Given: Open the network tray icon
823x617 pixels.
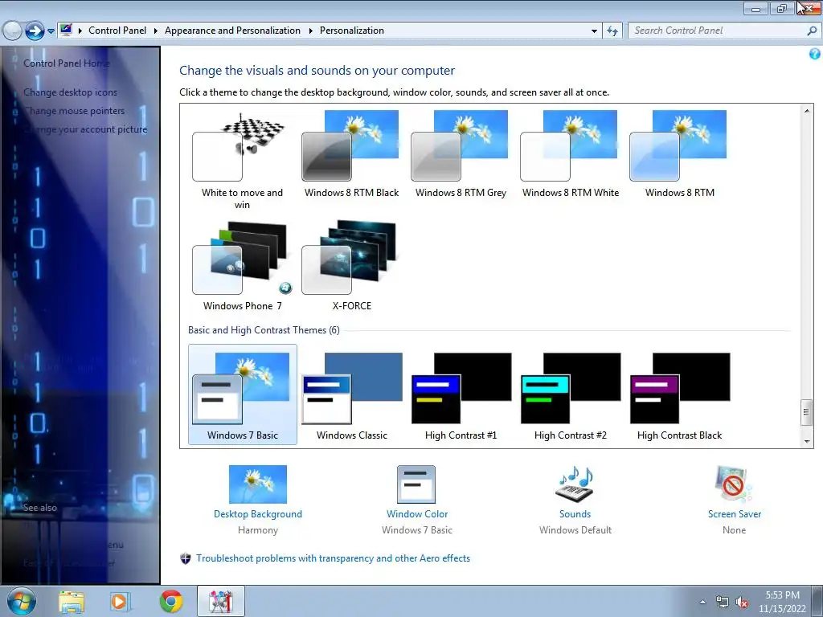Looking at the screenshot, I should 723,603.
